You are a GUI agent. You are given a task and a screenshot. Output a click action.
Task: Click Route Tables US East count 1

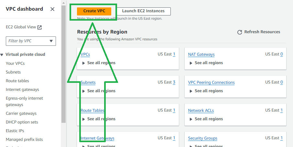[174, 110]
